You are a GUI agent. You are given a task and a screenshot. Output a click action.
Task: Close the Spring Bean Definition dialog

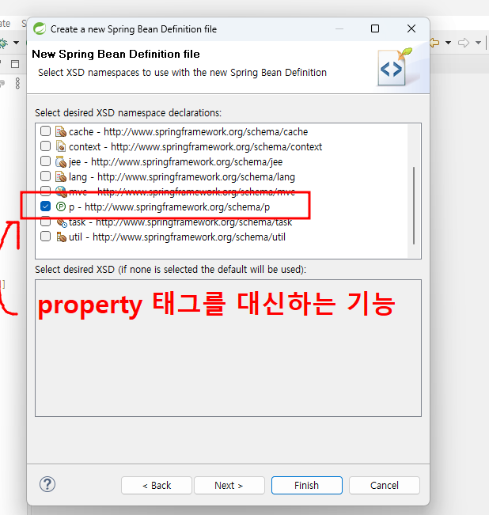(411, 29)
